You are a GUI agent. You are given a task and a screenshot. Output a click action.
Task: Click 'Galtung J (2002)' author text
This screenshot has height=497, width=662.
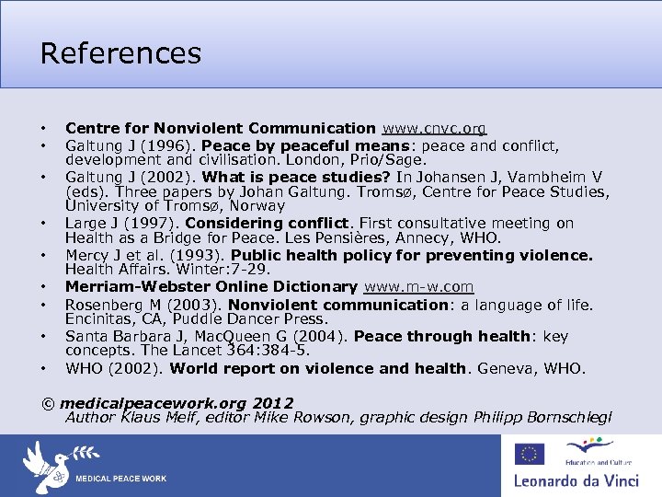click(x=131, y=177)
